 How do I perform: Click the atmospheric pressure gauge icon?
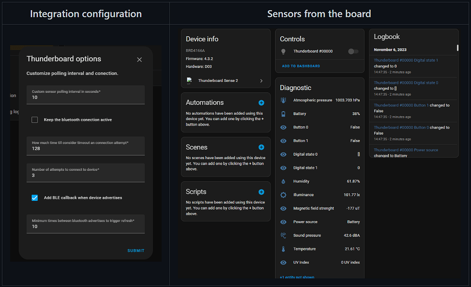click(x=283, y=100)
